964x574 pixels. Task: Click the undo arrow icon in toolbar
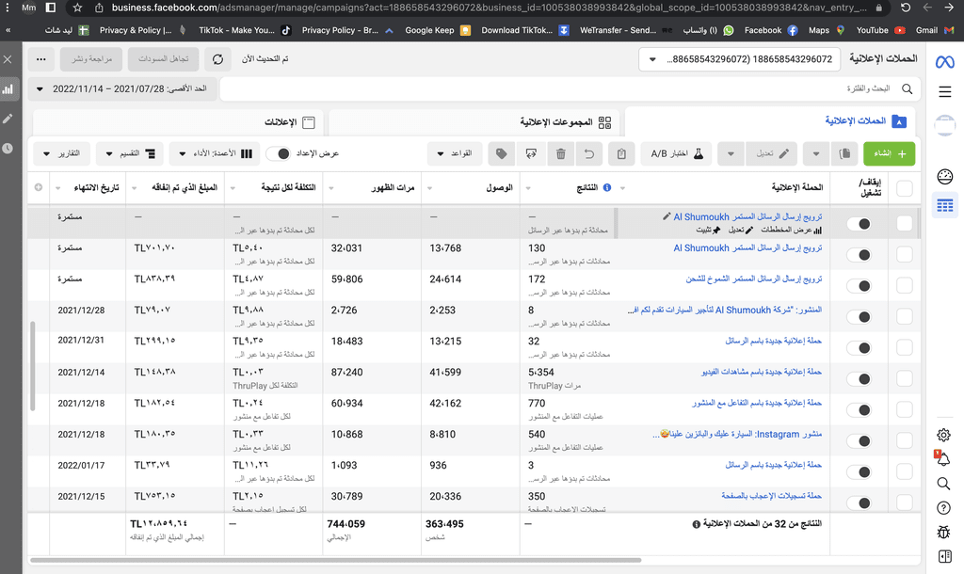(x=589, y=153)
